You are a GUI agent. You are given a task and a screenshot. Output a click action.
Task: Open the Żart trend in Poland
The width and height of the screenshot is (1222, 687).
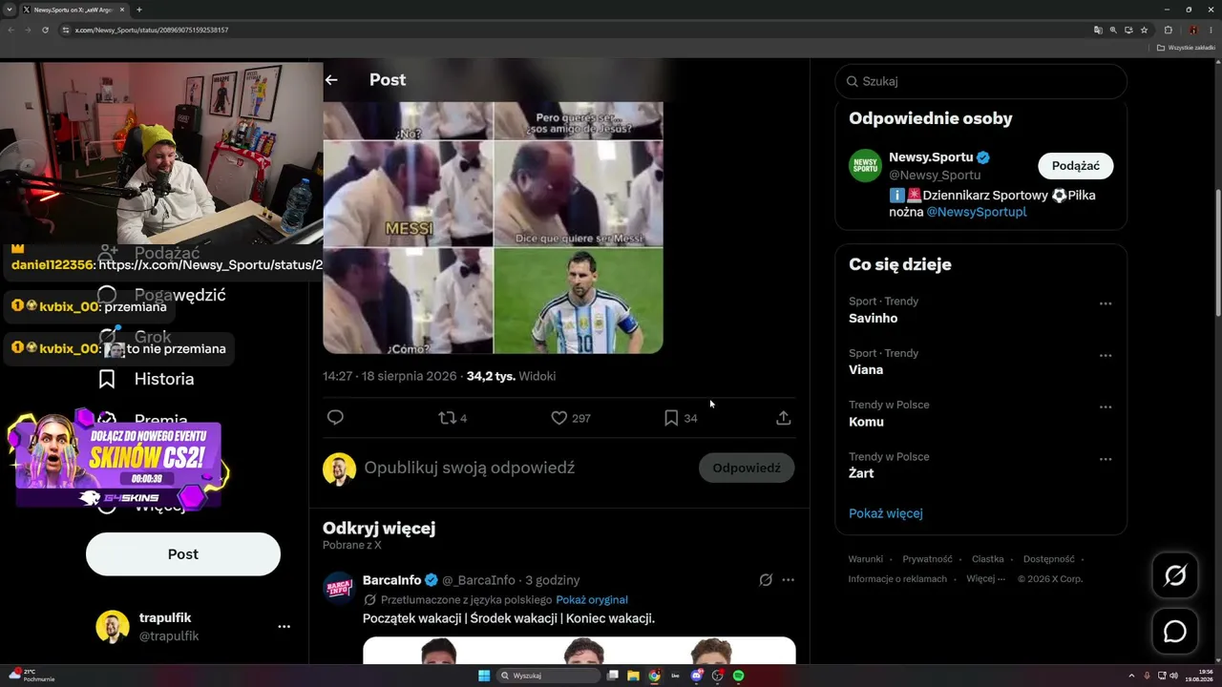tap(861, 473)
